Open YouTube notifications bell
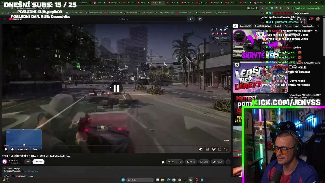 (x=311, y=19)
